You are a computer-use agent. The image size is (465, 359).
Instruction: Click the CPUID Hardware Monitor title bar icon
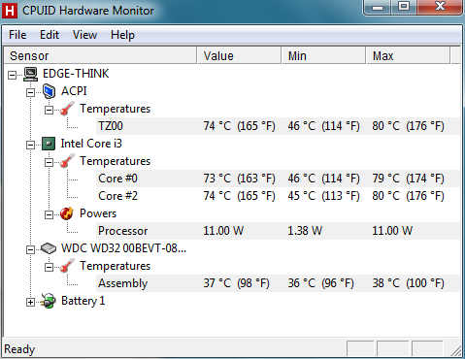coord(10,11)
